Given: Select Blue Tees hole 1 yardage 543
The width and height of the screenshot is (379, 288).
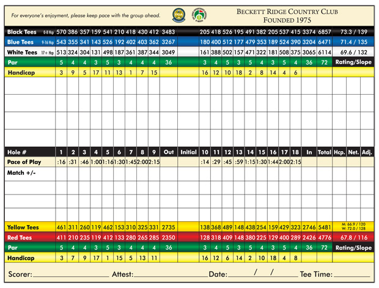Looking at the screenshot, I should coord(61,42).
